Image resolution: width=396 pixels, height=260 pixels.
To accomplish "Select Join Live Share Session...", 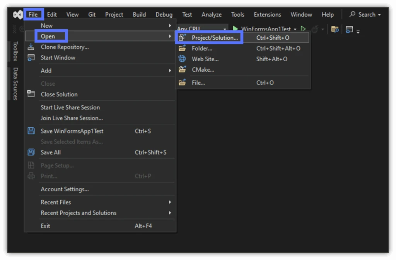I will click(x=100, y=118).
